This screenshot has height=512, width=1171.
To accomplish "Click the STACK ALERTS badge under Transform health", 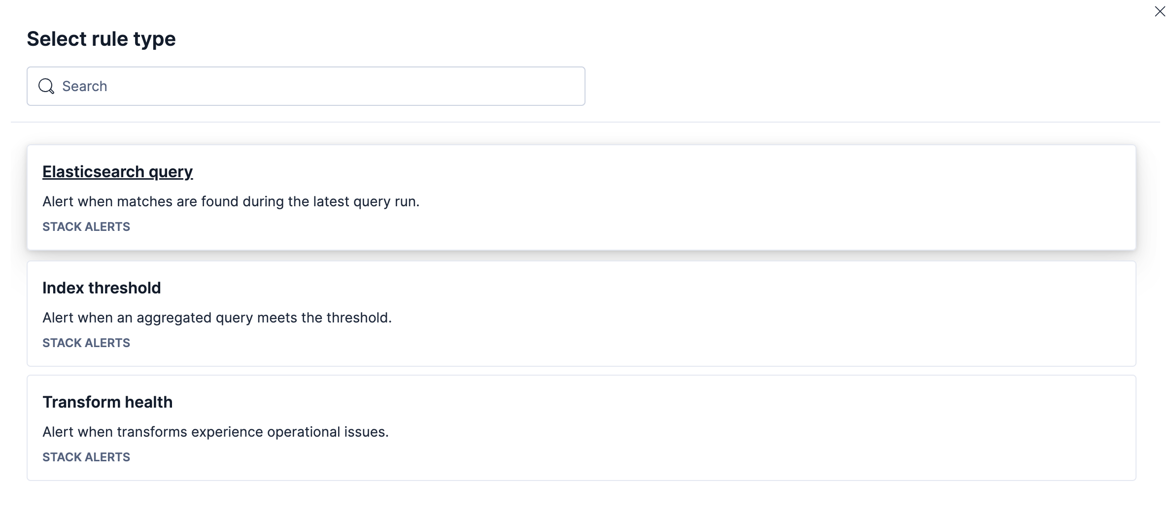I will [86, 457].
